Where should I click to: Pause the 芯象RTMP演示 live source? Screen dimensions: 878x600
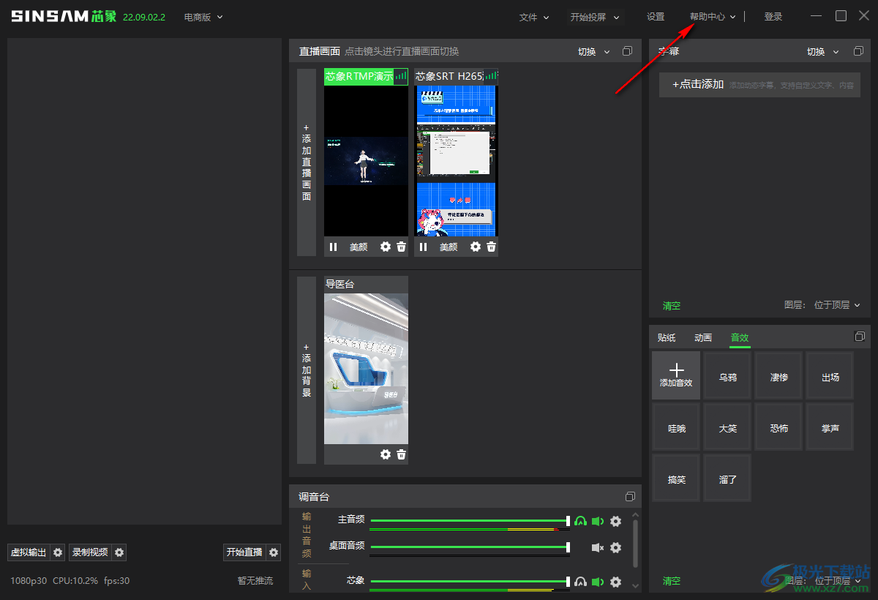[334, 247]
